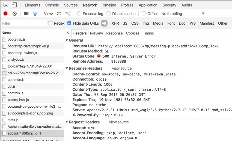
Task: Toggle the blue filter funnel icon
Action: [35, 14]
